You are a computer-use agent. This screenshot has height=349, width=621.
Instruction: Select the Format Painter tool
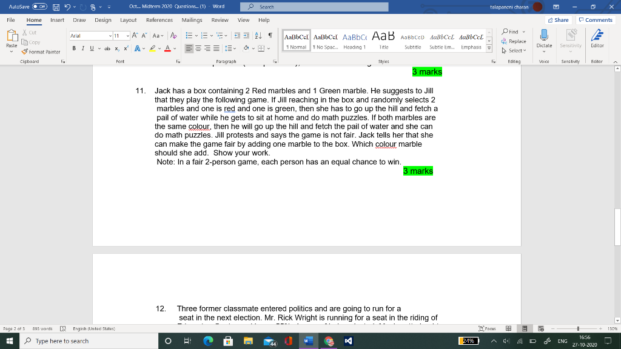coord(41,52)
